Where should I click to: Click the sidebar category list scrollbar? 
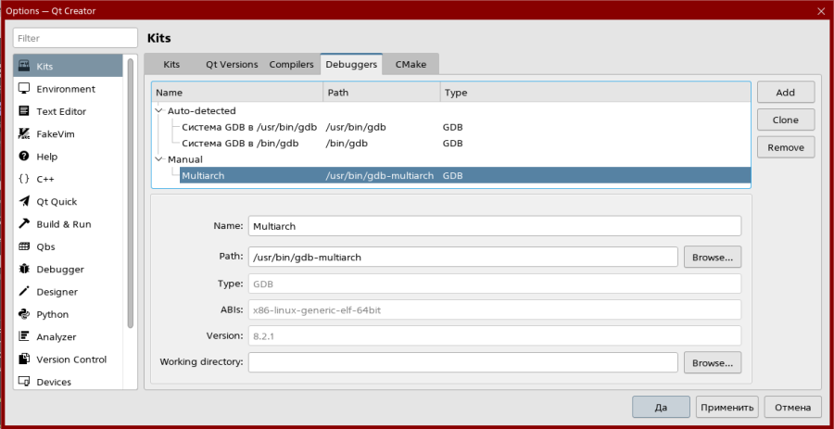131,195
